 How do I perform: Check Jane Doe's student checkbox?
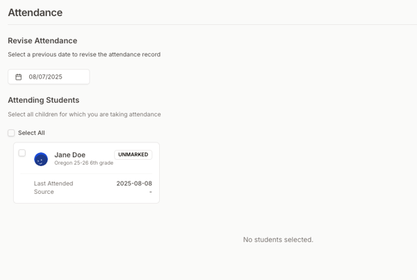[22, 153]
